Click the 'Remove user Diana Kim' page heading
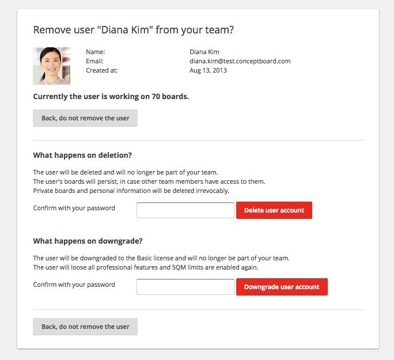Viewport: 394px width, 360px height. click(x=134, y=30)
